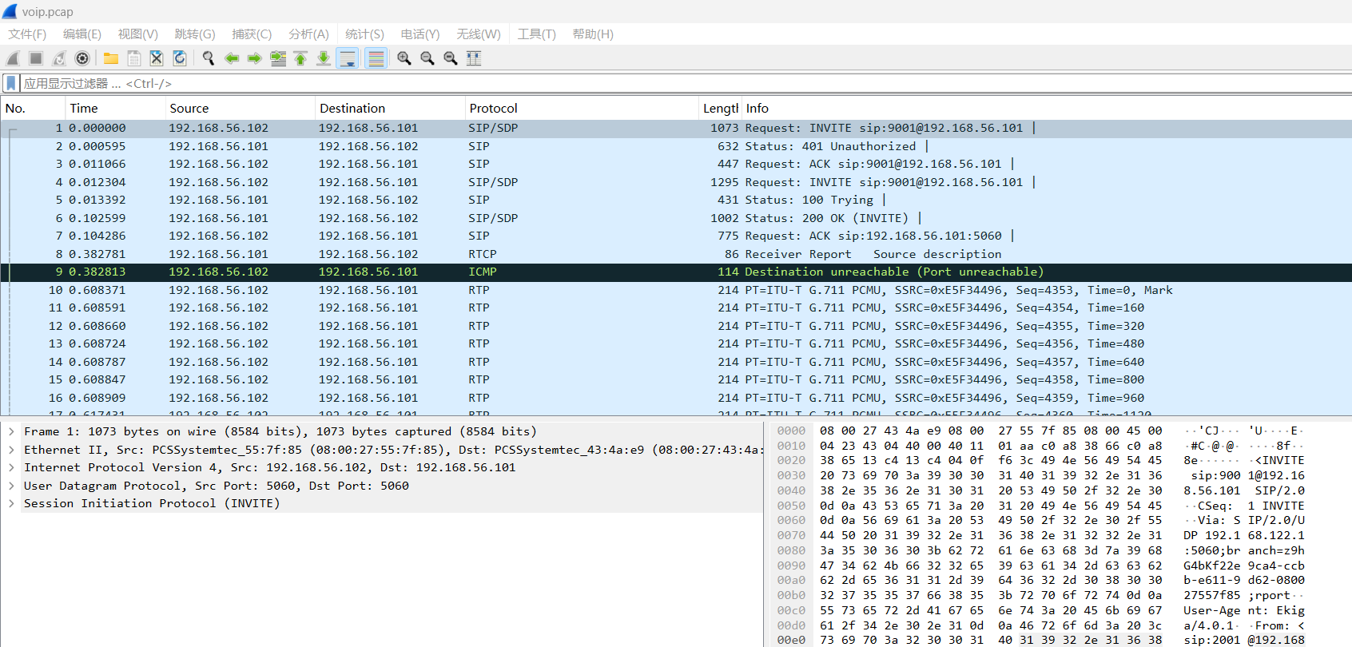Viewport: 1352px width, 647px height.
Task: Expand the Ethernet II detail row
Action: (11, 450)
